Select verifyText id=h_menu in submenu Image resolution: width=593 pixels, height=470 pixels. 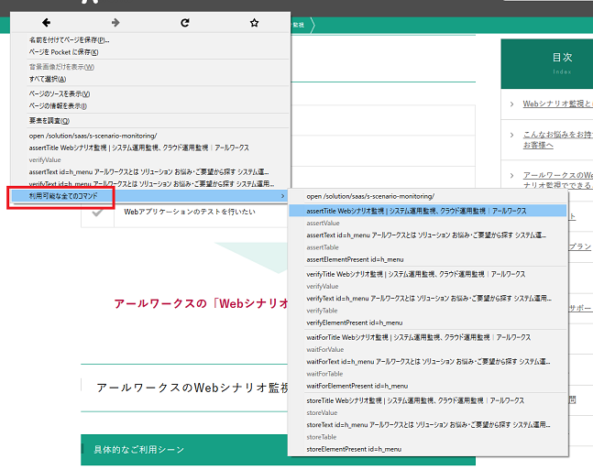coord(429,298)
